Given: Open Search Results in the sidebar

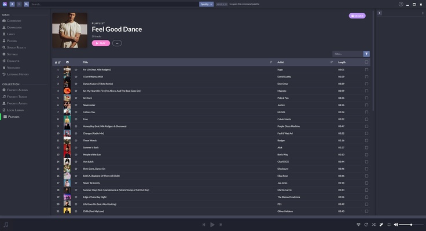Looking at the screenshot, I should tap(14, 47).
